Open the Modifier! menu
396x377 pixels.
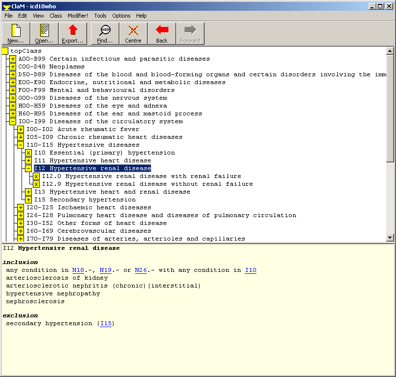click(x=78, y=16)
